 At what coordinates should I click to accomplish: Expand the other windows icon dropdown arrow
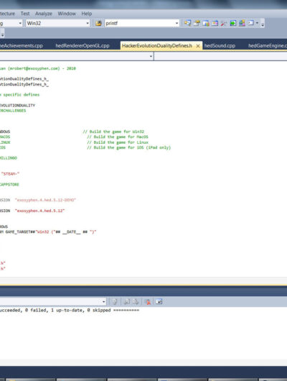point(257,23)
